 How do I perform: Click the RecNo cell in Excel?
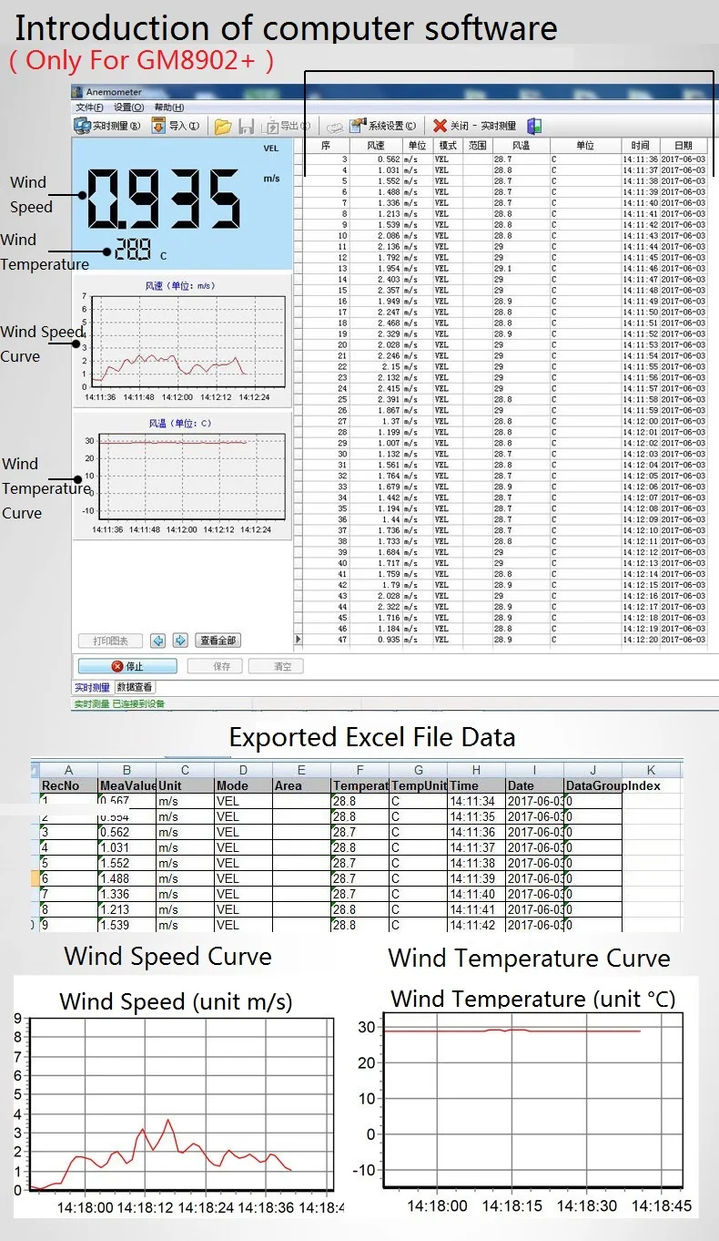tap(68, 785)
